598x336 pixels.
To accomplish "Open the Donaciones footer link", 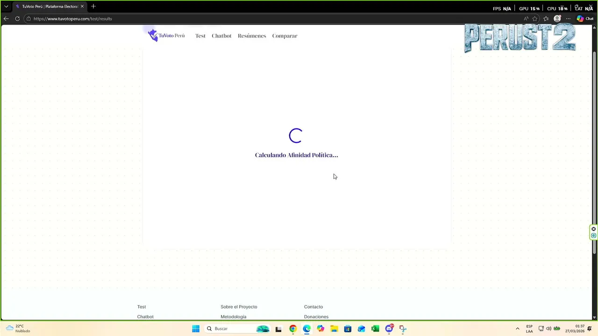I will (316, 316).
